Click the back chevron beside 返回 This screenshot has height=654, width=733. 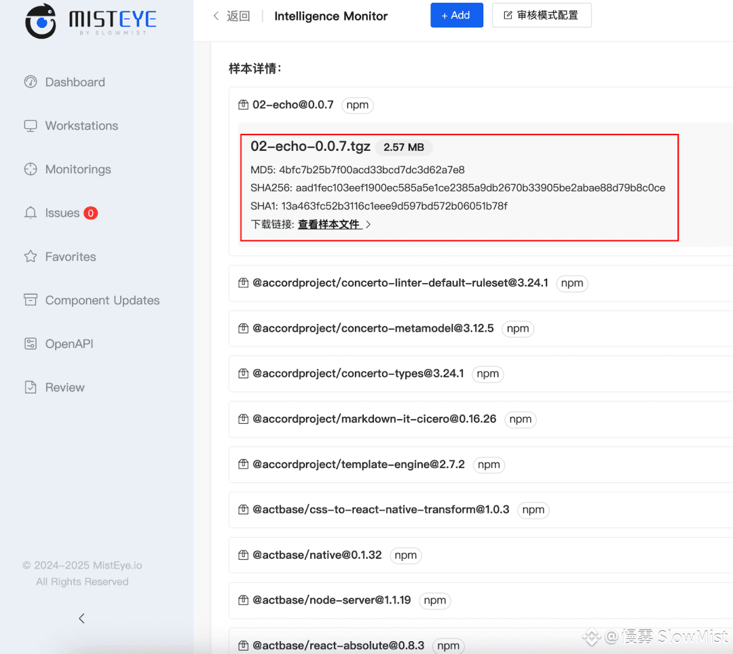(x=216, y=15)
